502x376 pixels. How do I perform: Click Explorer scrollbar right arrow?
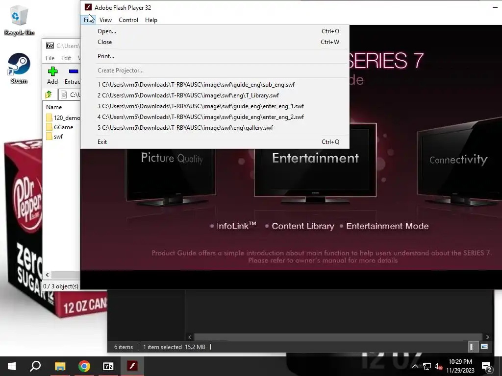pos(487,337)
